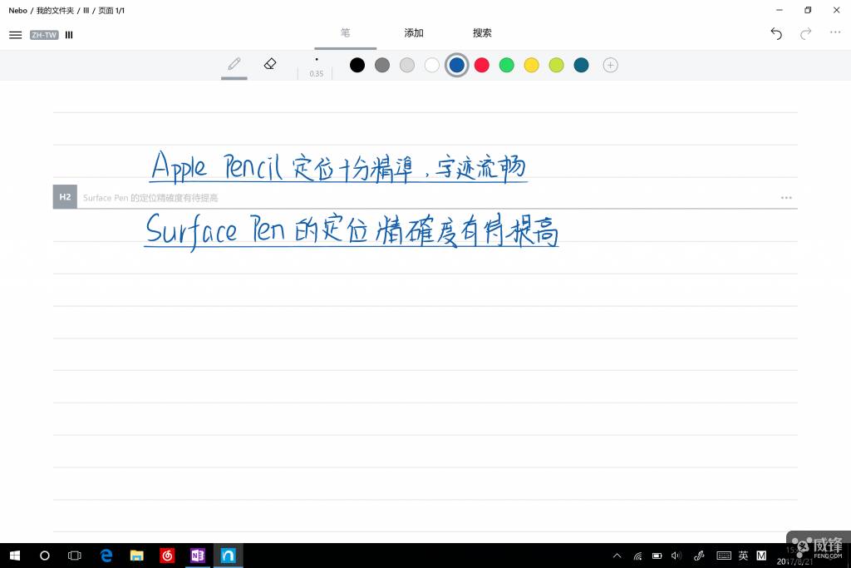Check battery status in system tray
The image size is (851, 568).
pyautogui.click(x=657, y=556)
